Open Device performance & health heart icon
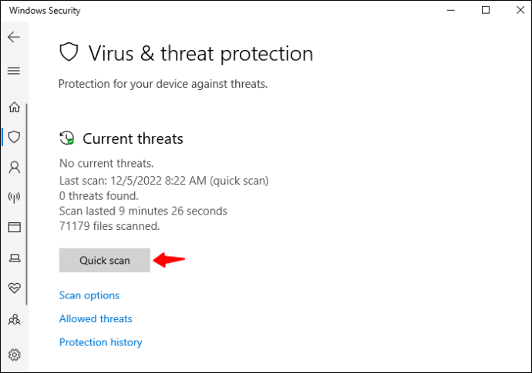Viewport: 532px width, 373px height. point(14,288)
